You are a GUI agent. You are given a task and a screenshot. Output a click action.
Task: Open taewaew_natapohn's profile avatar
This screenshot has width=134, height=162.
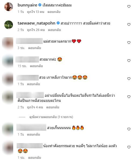pyautogui.click(x=9, y=25)
